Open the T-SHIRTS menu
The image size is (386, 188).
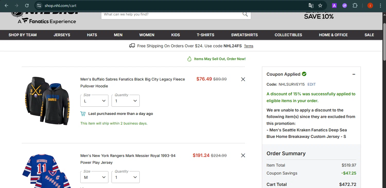point(205,35)
